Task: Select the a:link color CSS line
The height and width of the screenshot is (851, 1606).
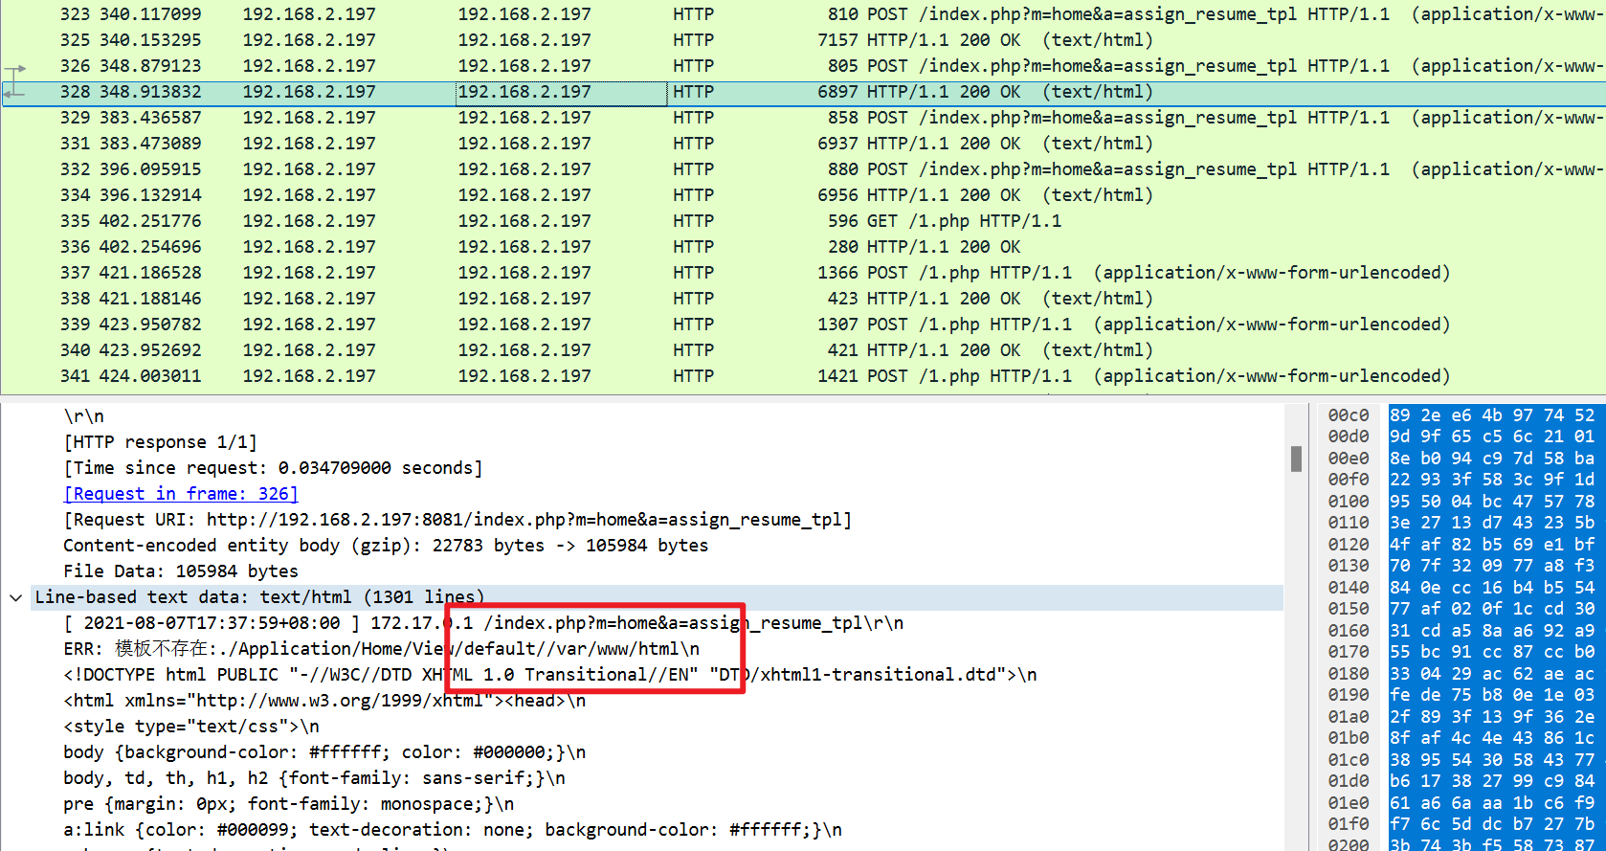Action: point(453,830)
